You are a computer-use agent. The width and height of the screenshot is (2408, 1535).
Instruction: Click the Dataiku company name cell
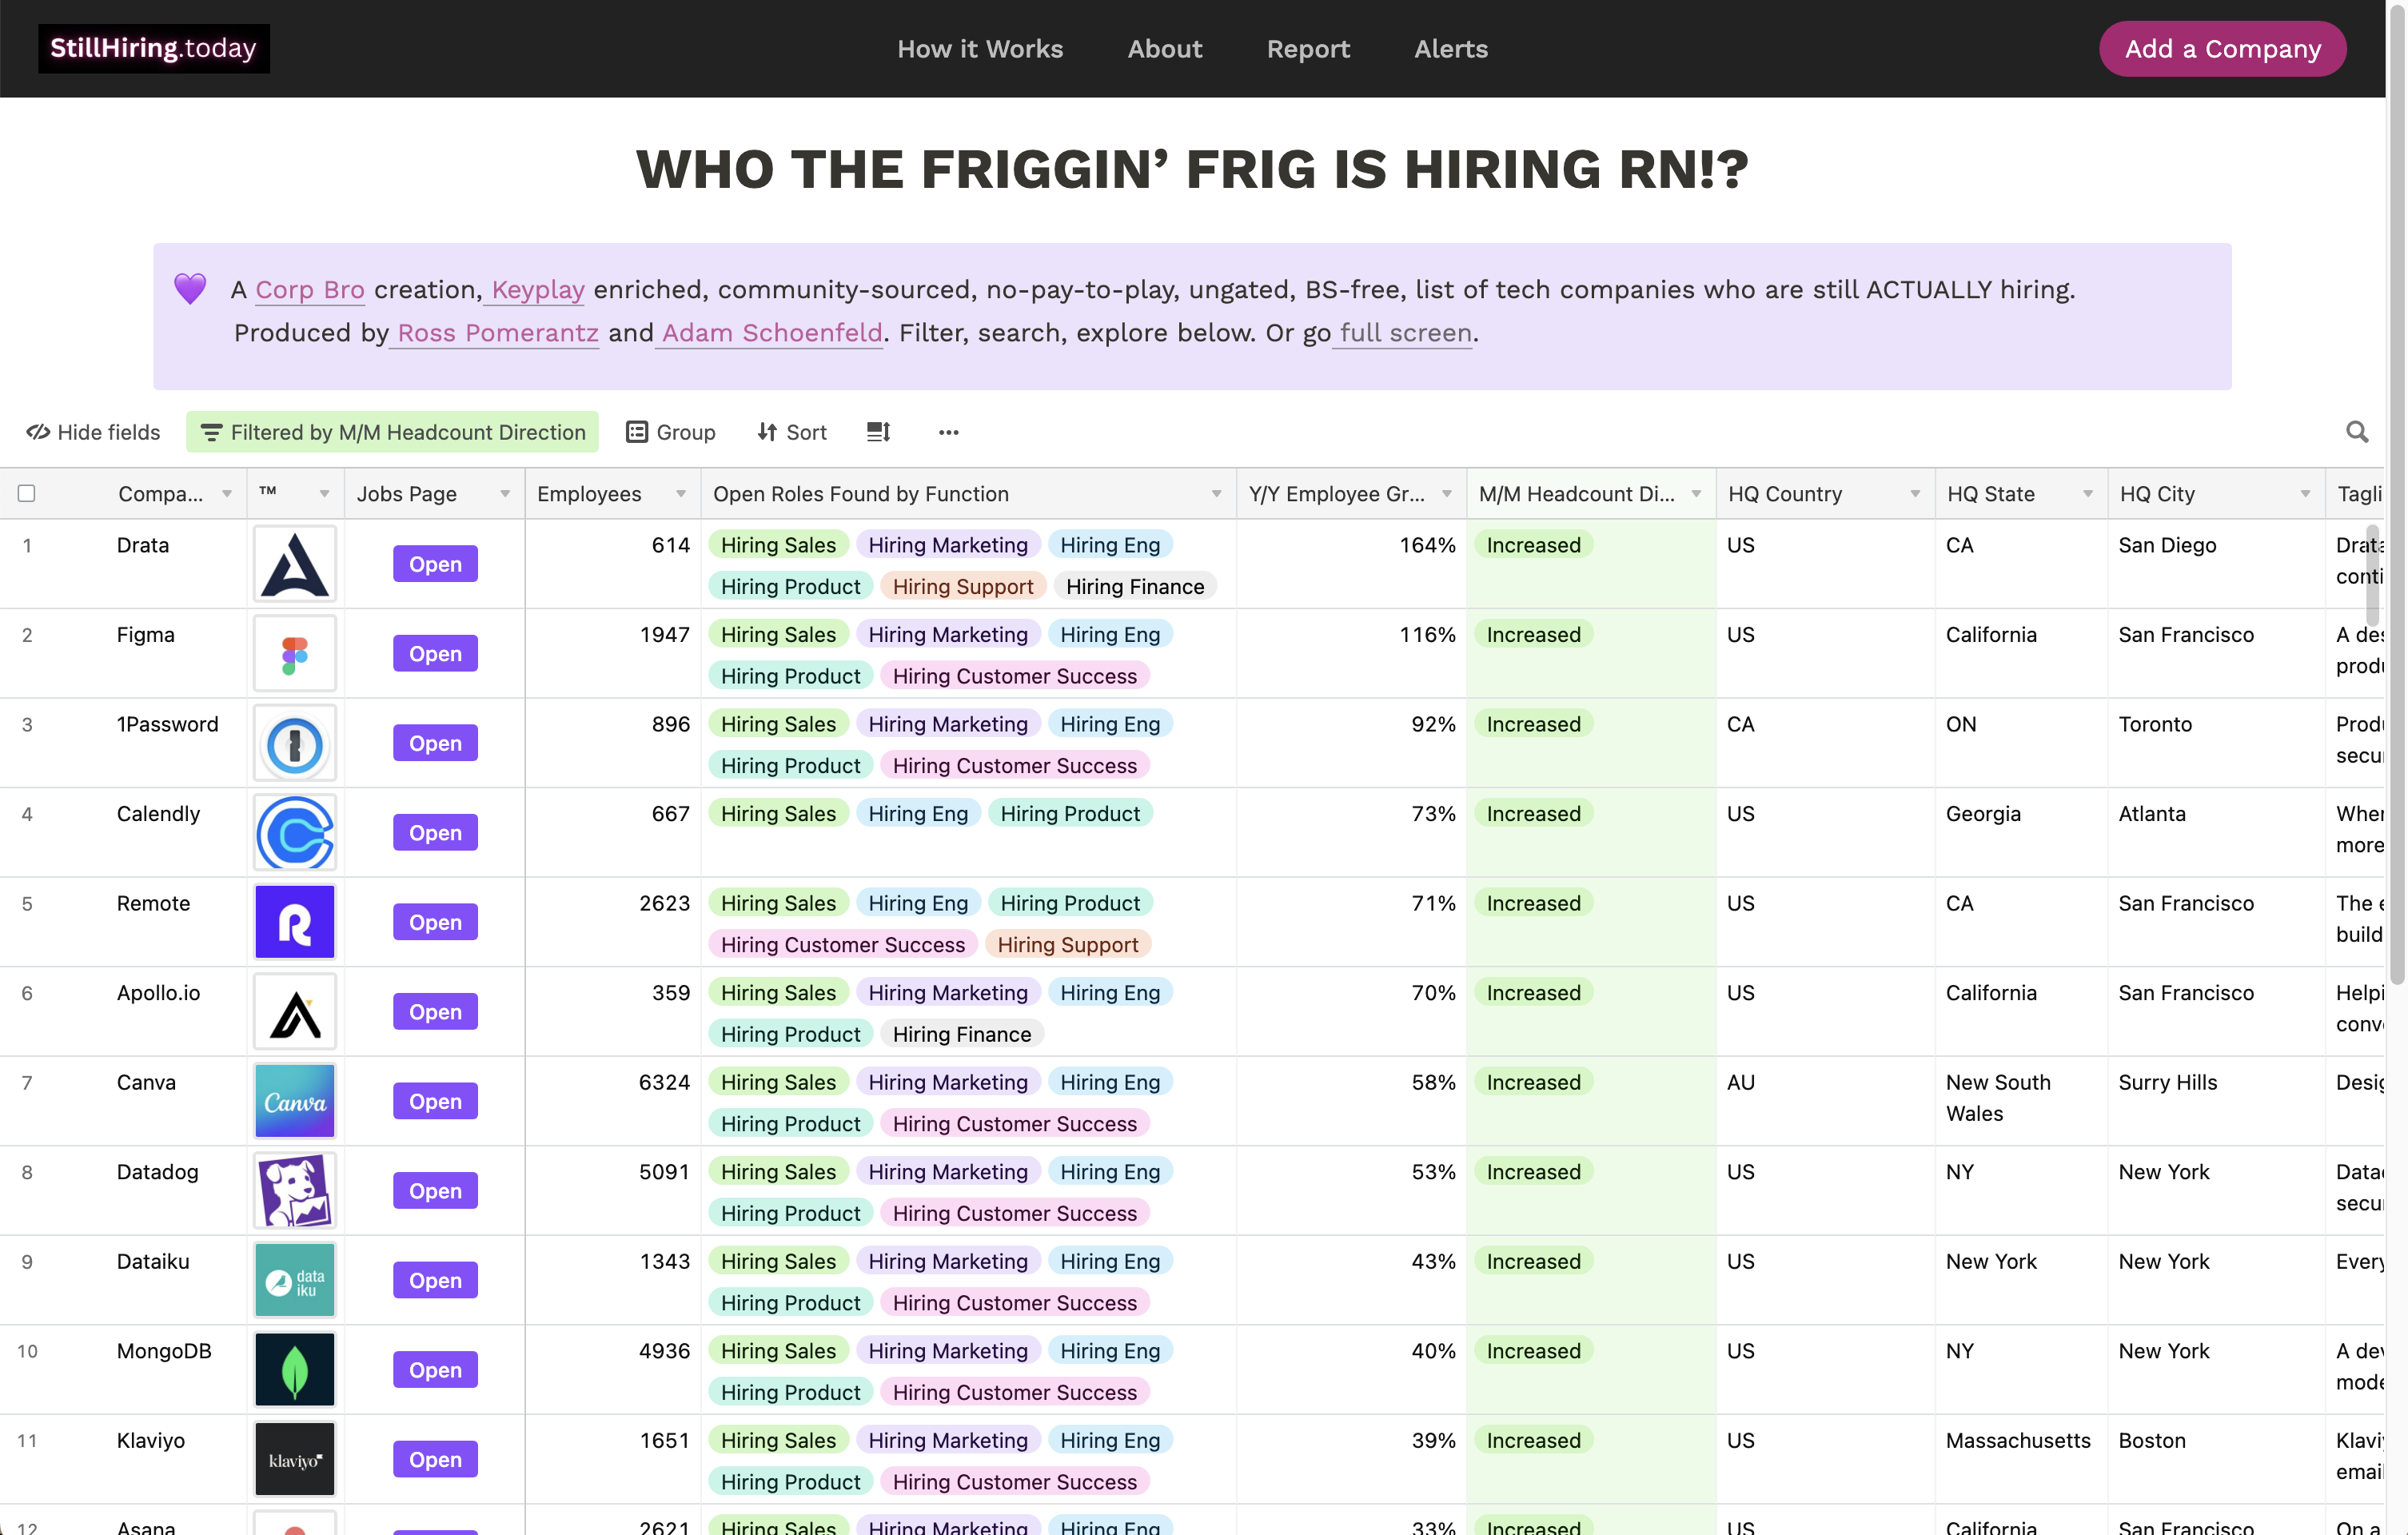click(153, 1262)
